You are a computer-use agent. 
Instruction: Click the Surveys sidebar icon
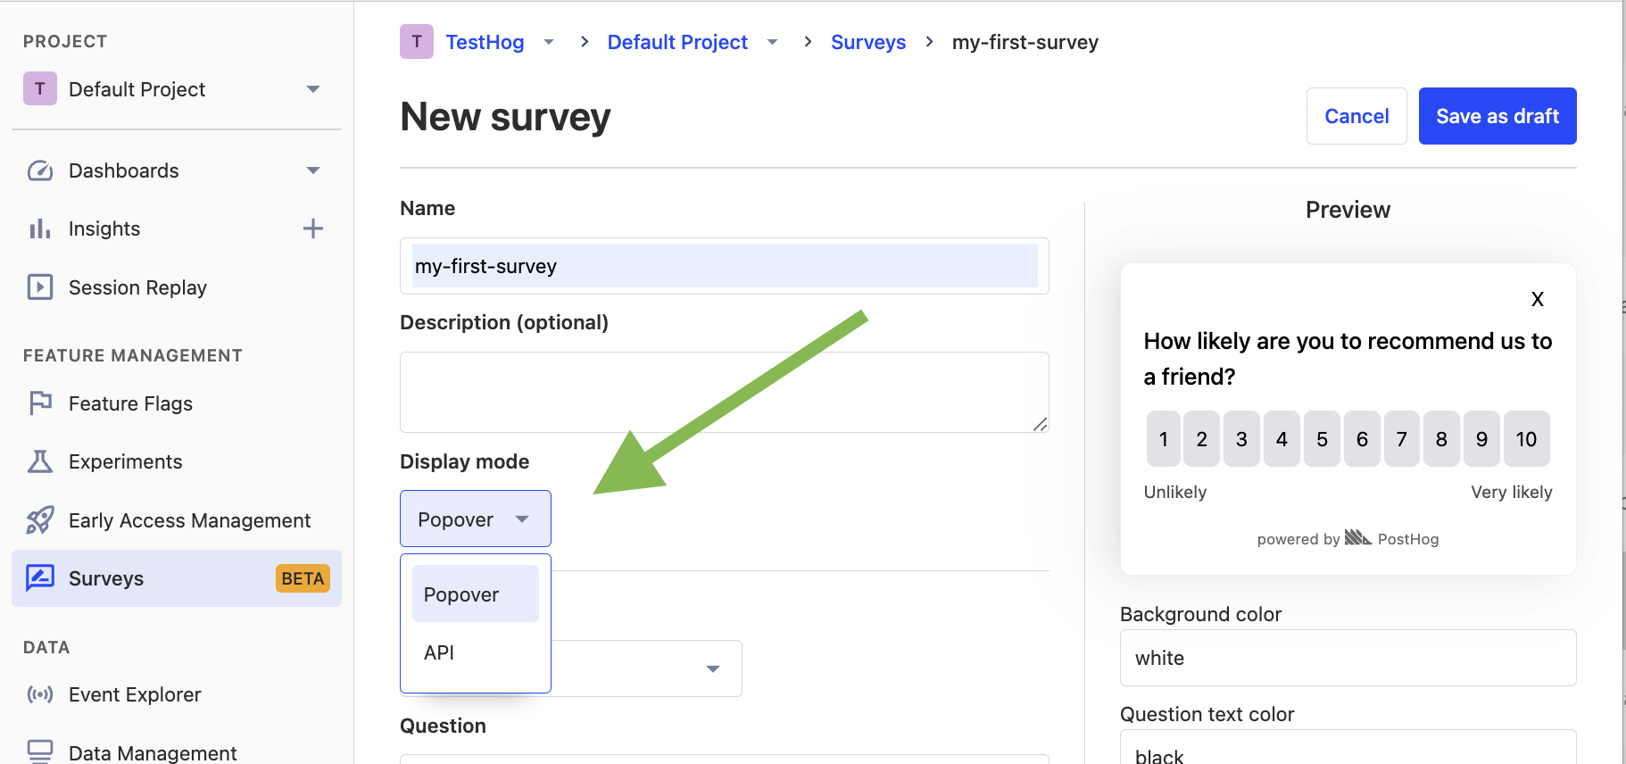40,578
